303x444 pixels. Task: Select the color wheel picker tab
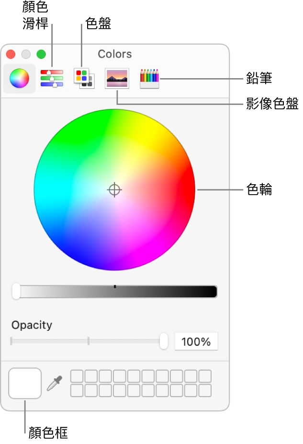pyautogui.click(x=19, y=78)
